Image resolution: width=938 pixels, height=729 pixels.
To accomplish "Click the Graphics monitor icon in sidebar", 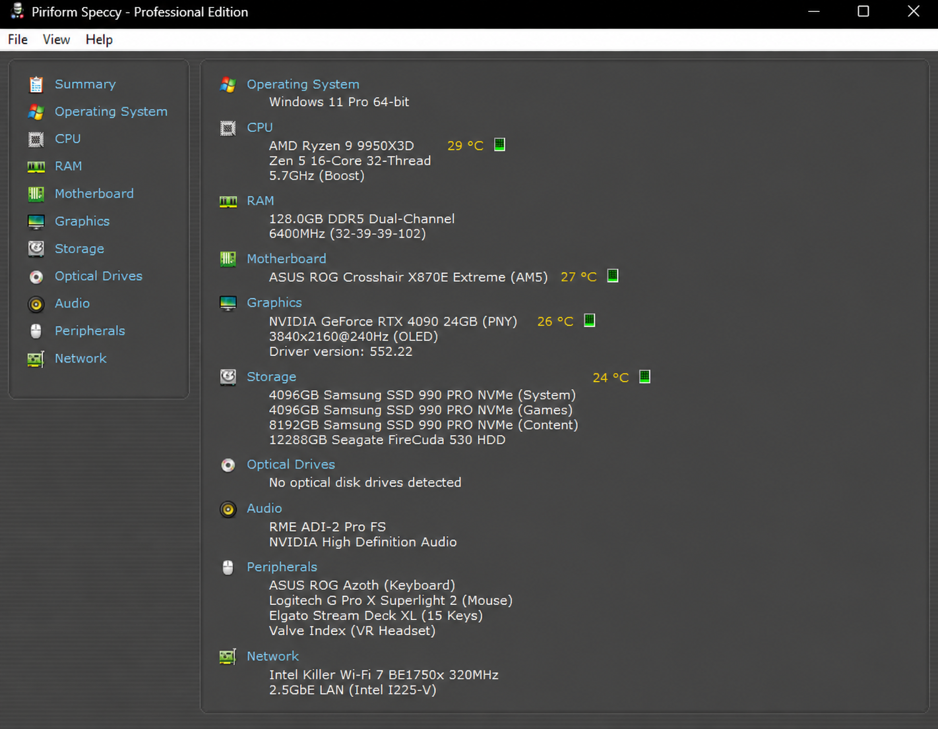I will [x=36, y=221].
